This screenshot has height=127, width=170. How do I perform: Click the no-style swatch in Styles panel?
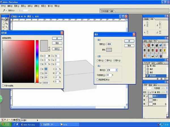pos(145,45)
